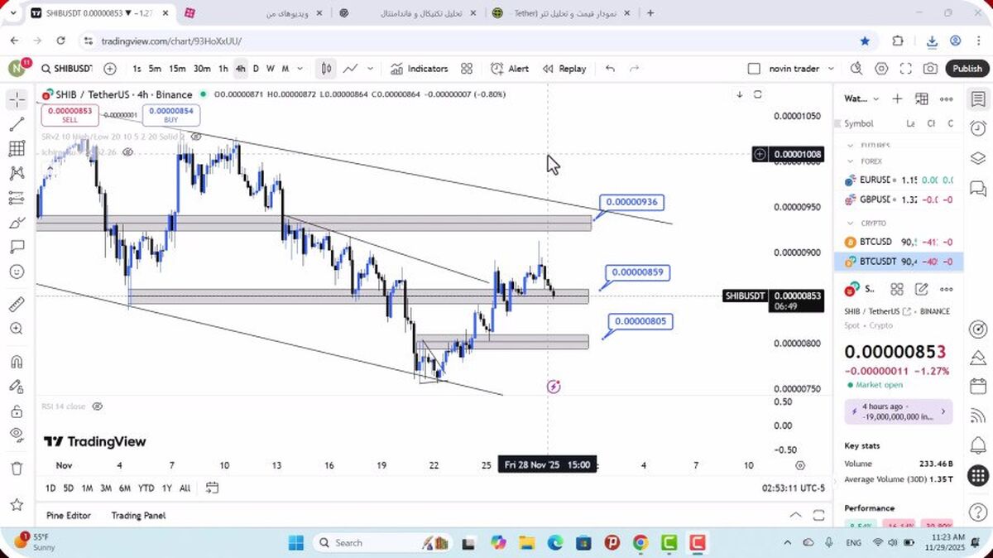This screenshot has height=558, width=993.
Task: Collapse the FOREX watchlist section
Action: 851,161
